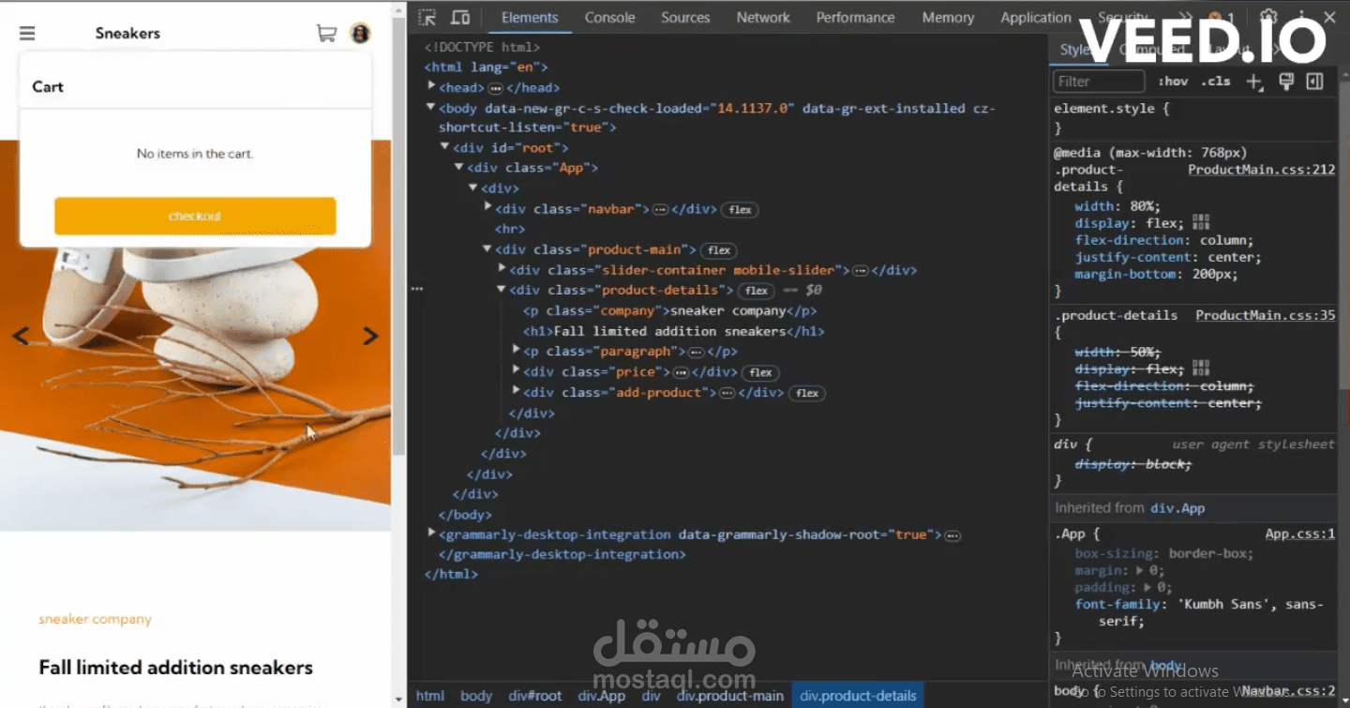
Task: Go to previous slide with left arrow
Action: (21, 335)
